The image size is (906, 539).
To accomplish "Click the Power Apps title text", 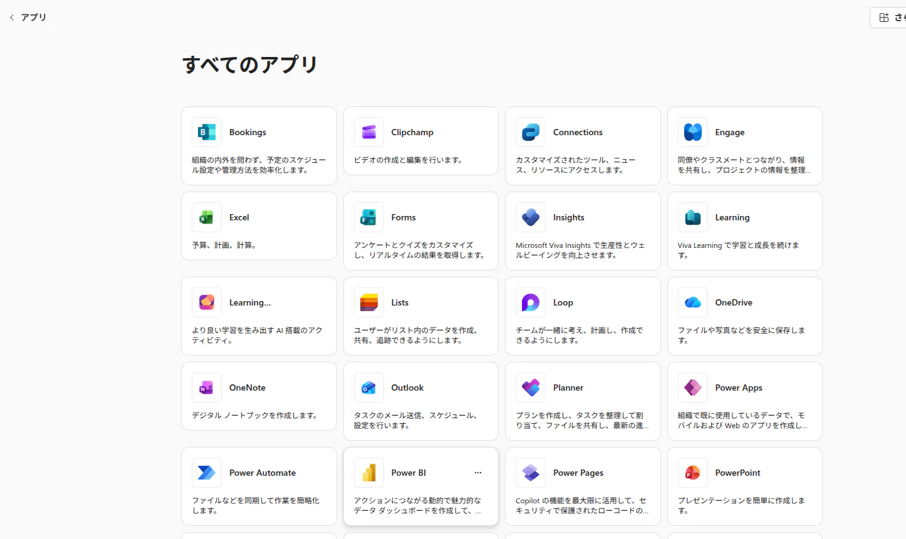I will tap(739, 388).
